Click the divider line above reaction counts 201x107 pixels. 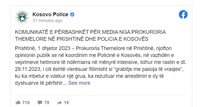101,95
